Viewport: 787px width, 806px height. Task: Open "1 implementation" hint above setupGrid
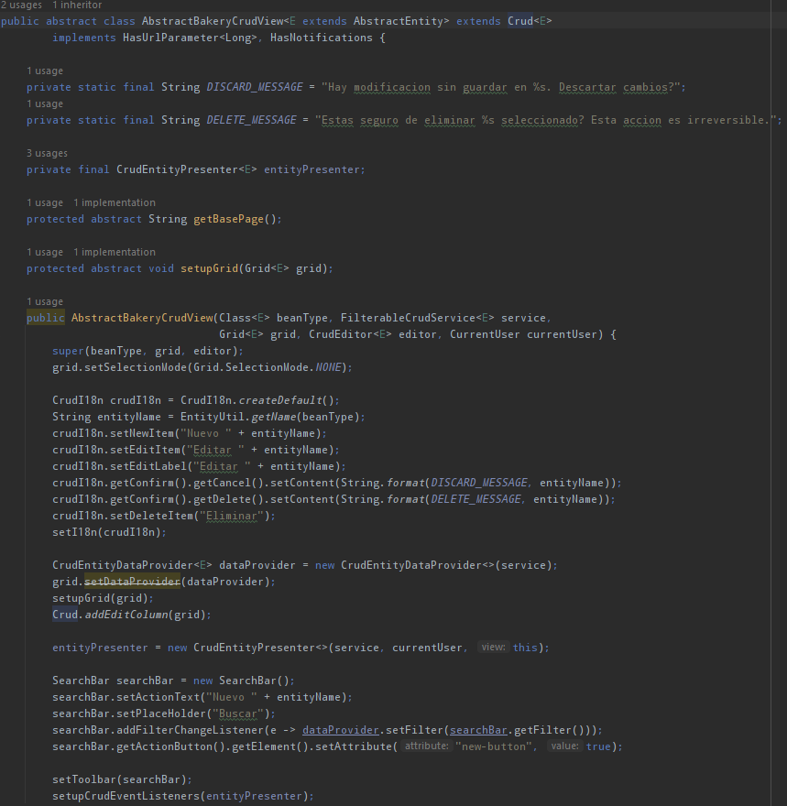pos(115,252)
